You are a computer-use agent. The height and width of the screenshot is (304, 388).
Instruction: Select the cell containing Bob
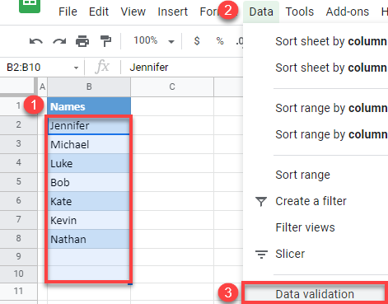[x=89, y=182]
